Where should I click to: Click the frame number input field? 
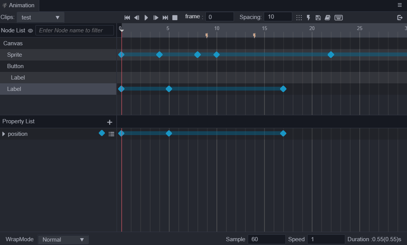click(x=220, y=17)
